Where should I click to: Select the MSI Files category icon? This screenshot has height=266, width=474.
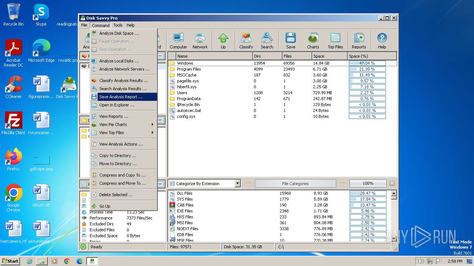[172, 223]
